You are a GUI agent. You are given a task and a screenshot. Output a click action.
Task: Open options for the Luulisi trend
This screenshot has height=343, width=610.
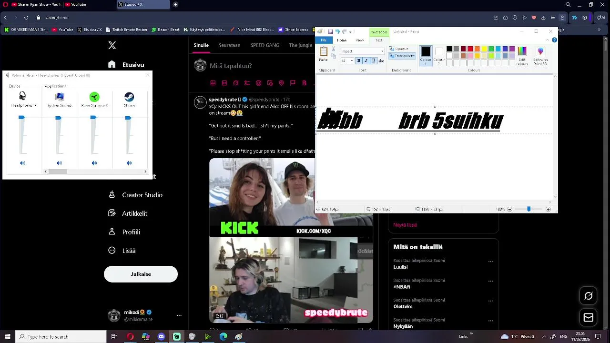coord(490,262)
